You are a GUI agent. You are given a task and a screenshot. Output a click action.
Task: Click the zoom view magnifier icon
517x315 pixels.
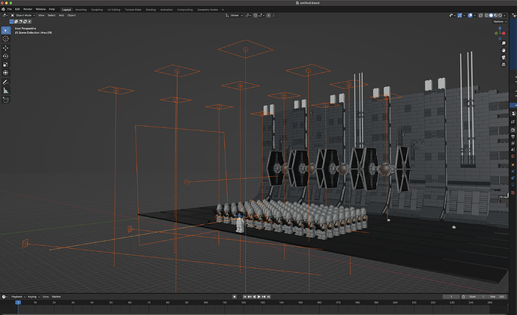(504, 43)
